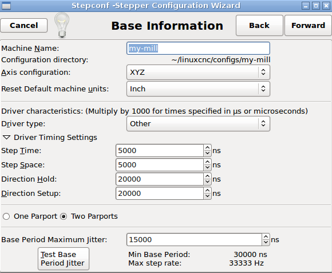Open the machine units Inch dropdown

click(198, 89)
